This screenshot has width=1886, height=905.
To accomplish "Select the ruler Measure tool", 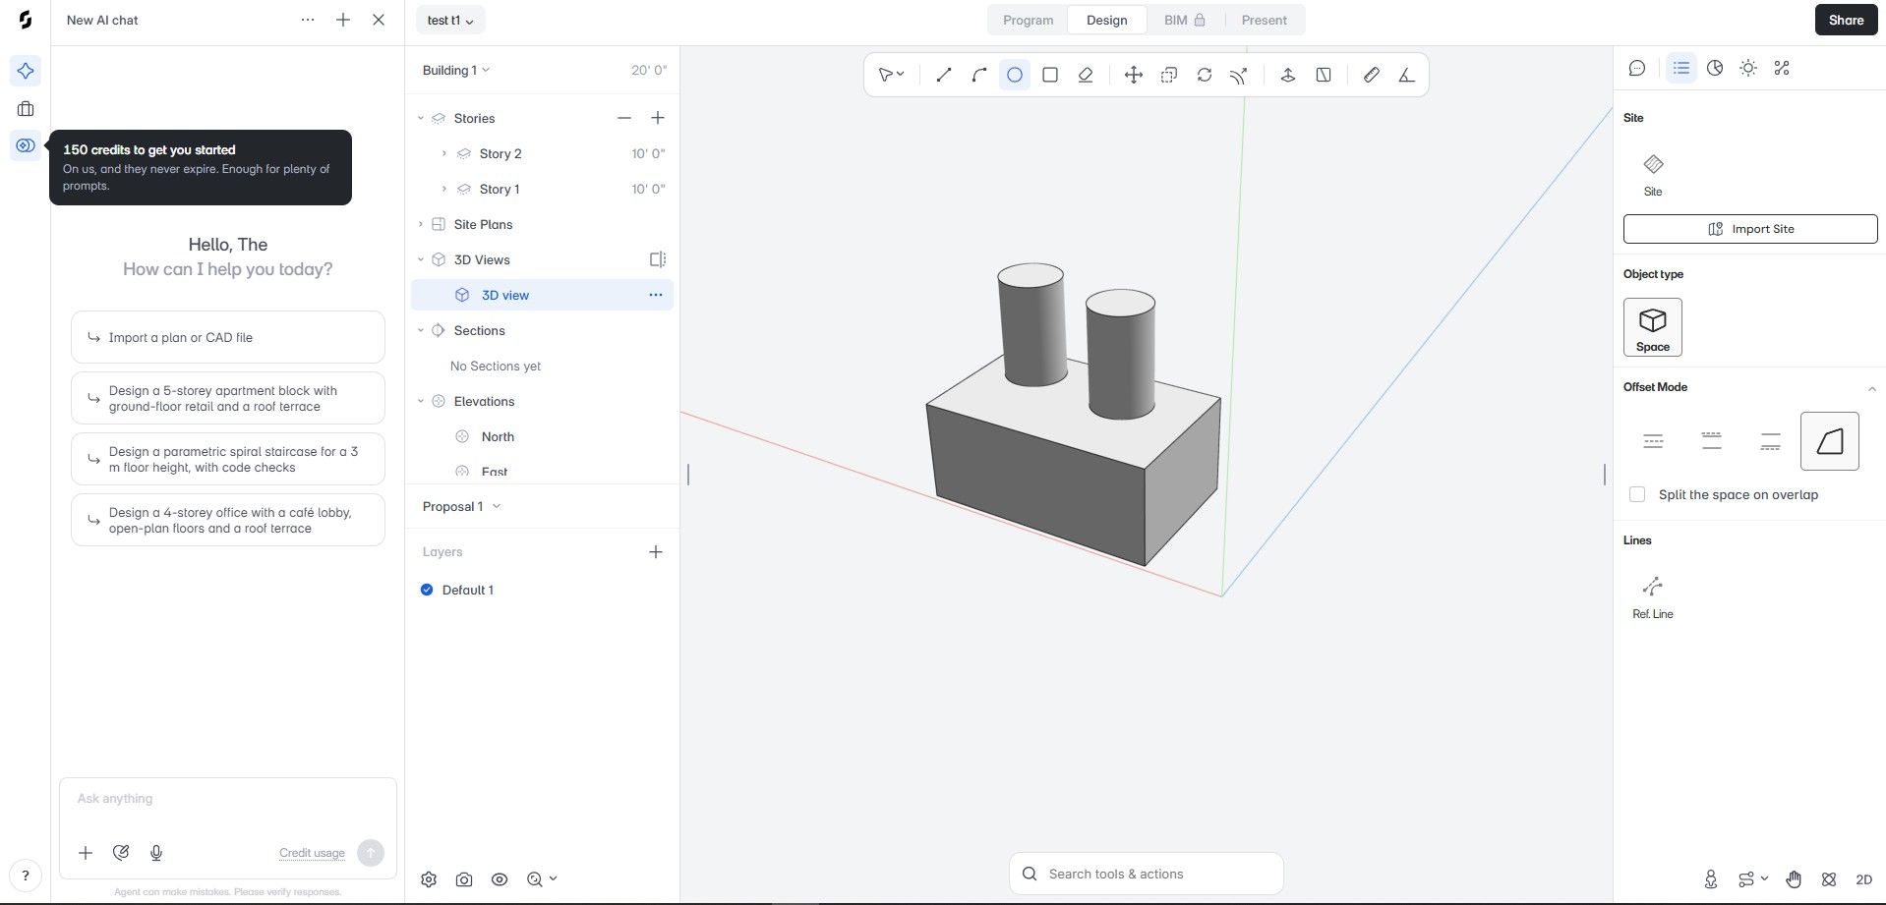I will point(1371,75).
